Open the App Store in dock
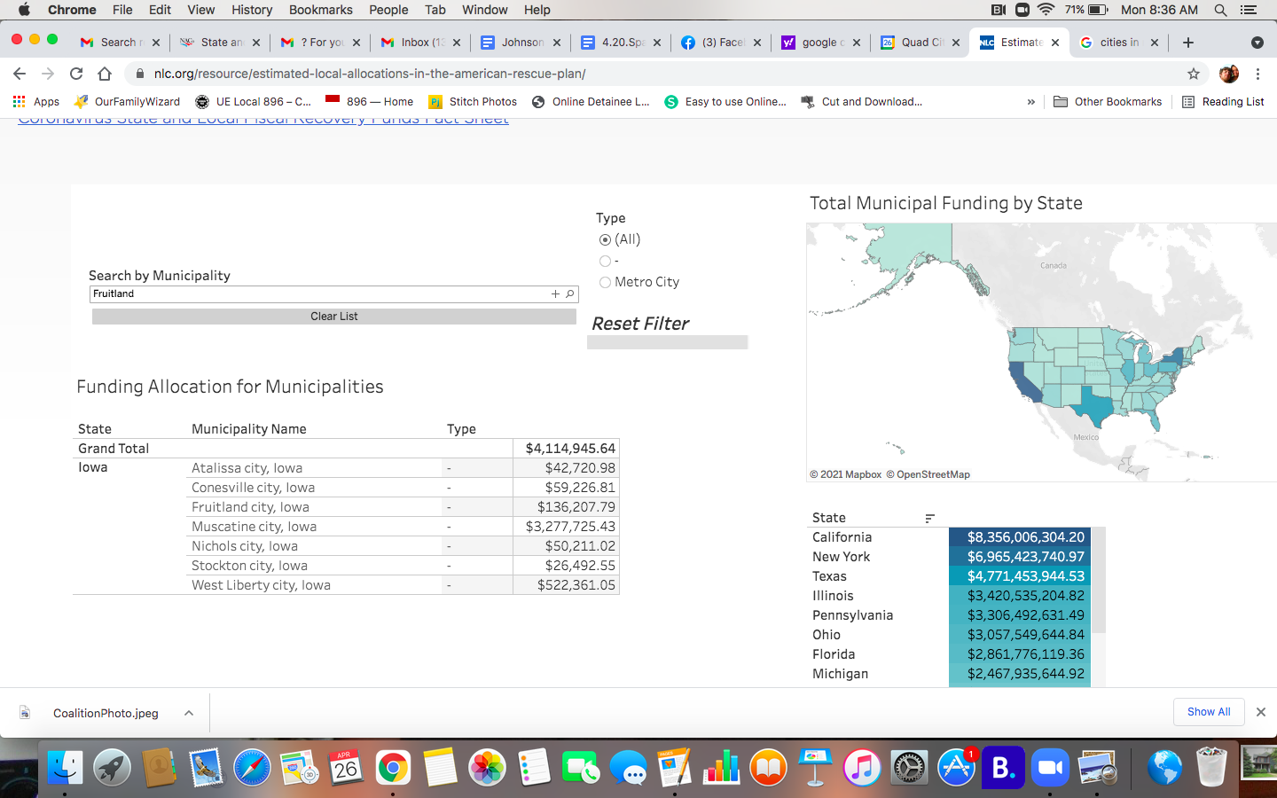 [956, 767]
